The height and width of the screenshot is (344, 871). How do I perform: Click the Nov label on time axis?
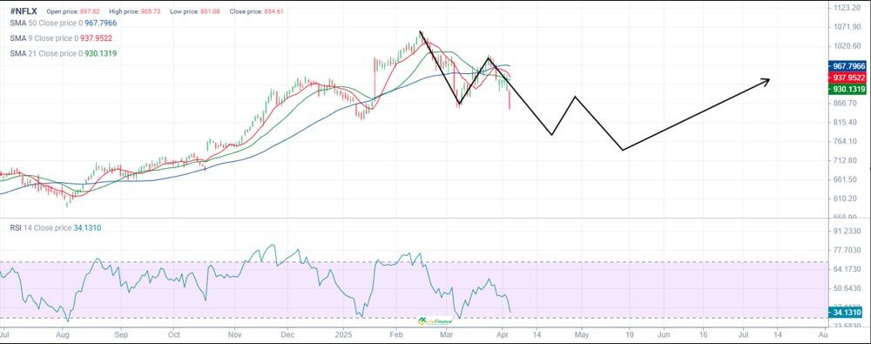click(235, 335)
